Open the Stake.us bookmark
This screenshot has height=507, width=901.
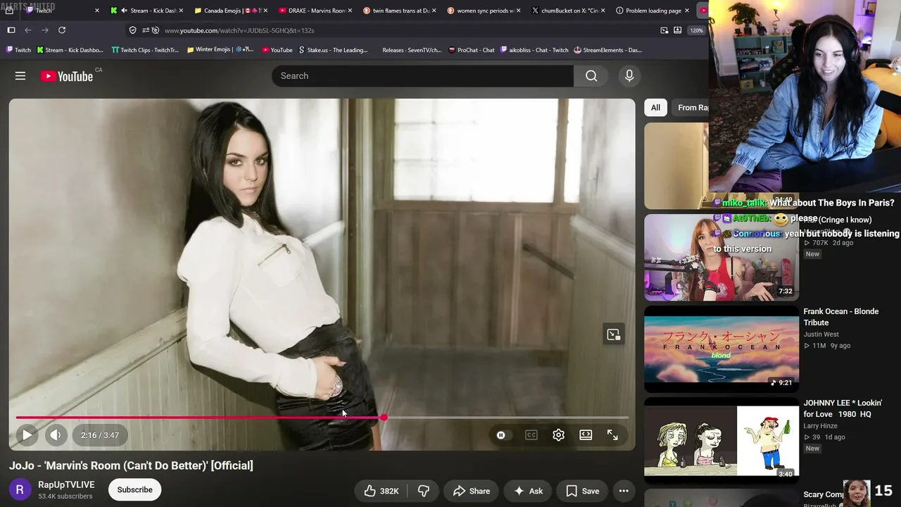pyautogui.click(x=333, y=50)
